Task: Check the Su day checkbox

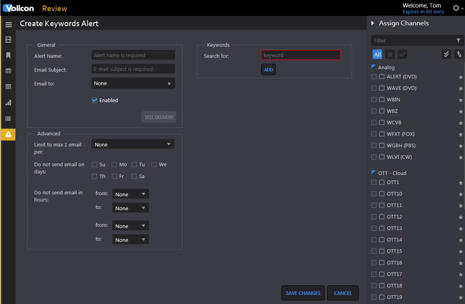Action: (x=95, y=165)
